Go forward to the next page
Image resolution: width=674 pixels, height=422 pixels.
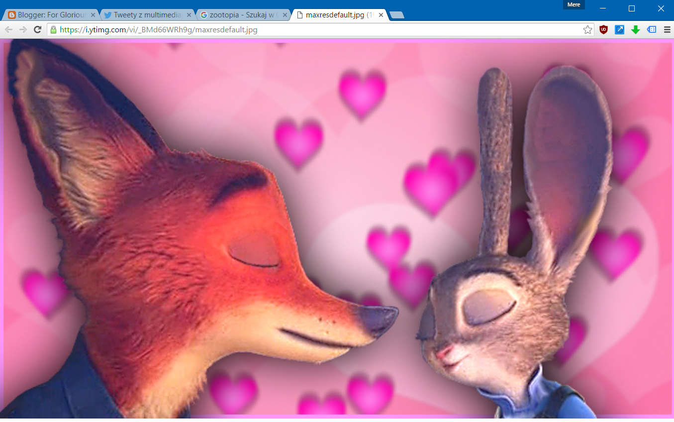coord(23,30)
